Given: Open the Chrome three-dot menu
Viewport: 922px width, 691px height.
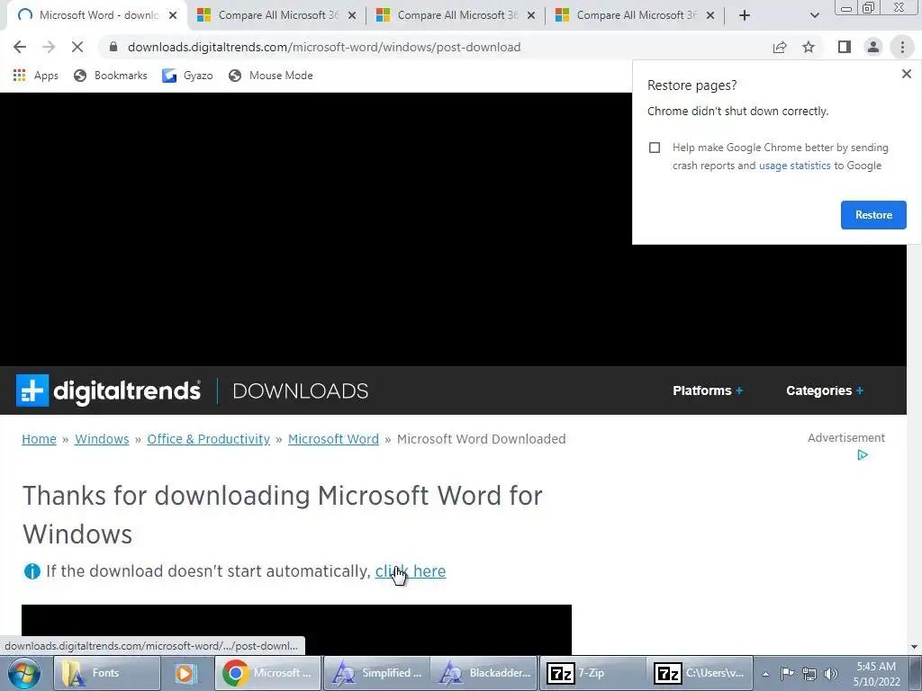Looking at the screenshot, I should pyautogui.click(x=902, y=47).
